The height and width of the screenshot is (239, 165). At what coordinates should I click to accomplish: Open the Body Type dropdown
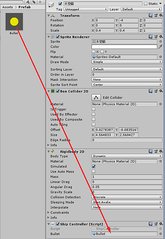click(127, 156)
